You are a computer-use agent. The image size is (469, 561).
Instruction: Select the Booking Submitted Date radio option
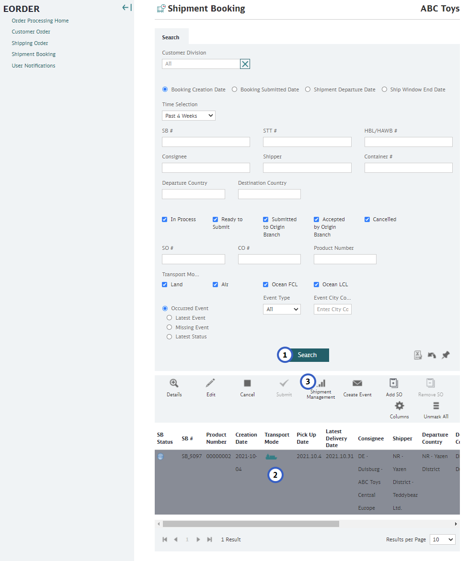point(235,90)
